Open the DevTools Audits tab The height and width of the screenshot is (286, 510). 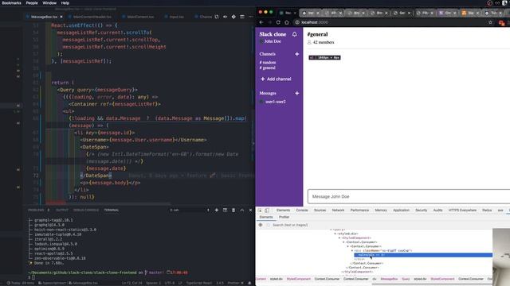click(437, 210)
